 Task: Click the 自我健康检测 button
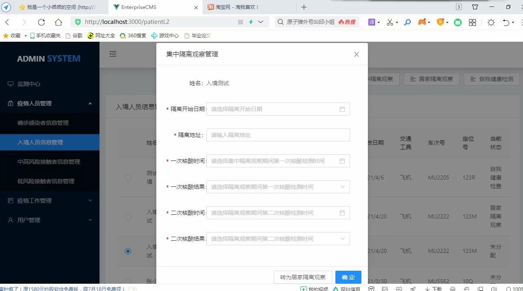[x=491, y=79]
